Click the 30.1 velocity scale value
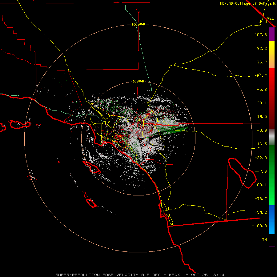This screenshot has width=277, height=277. pos(262,103)
